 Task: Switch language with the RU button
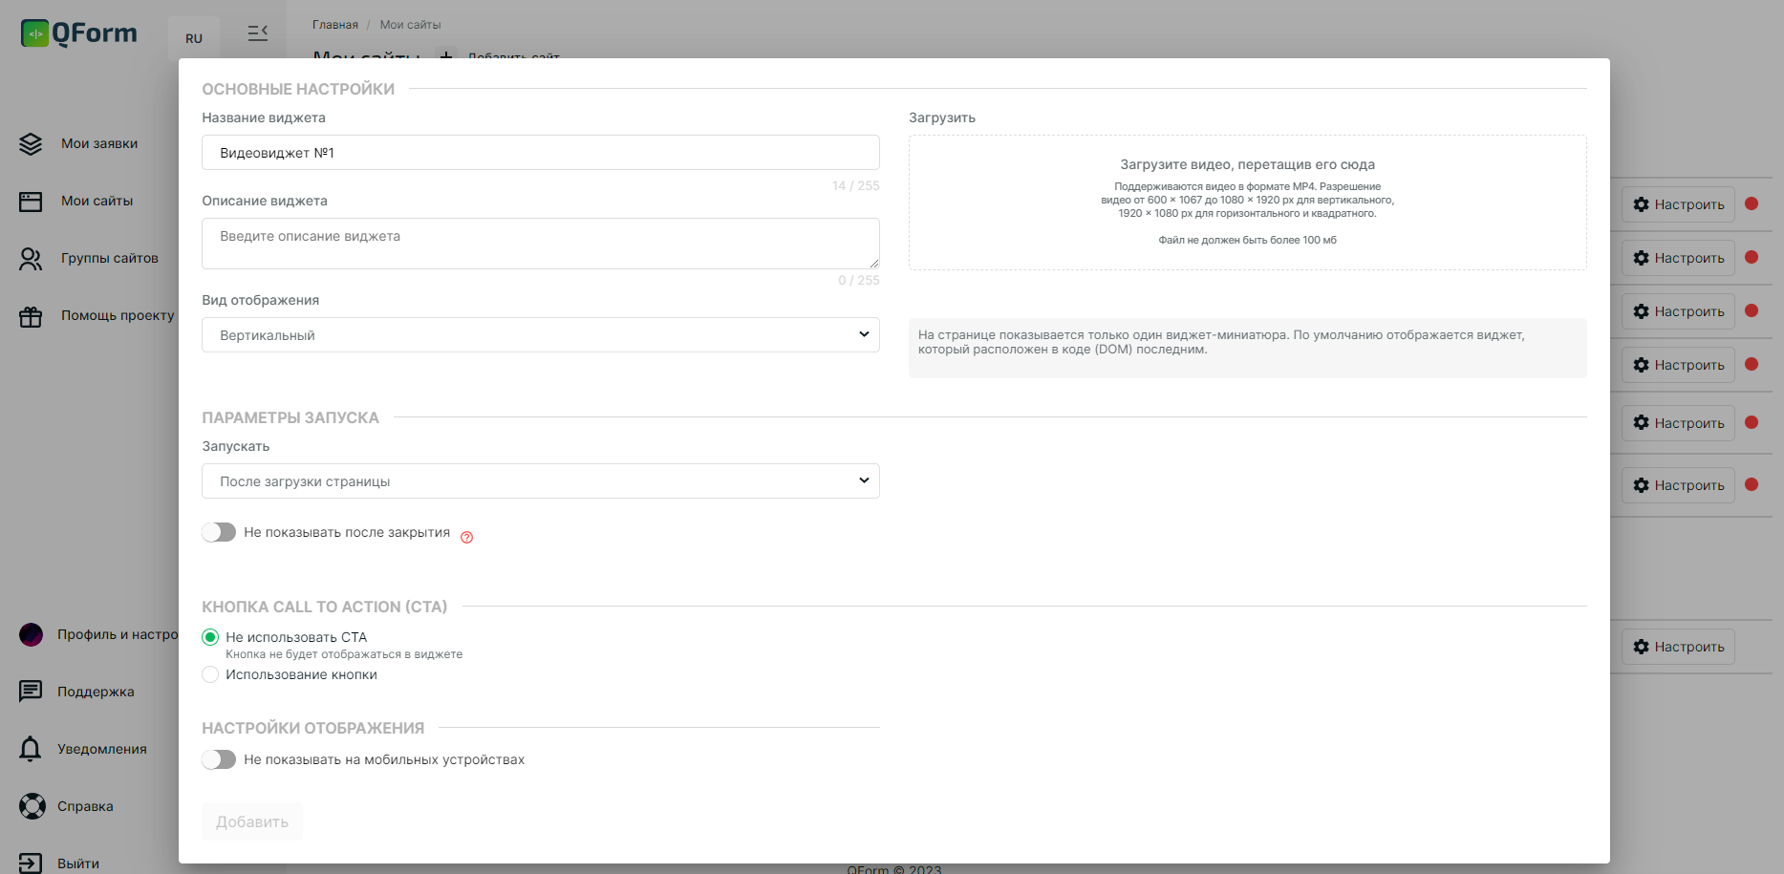(x=194, y=38)
